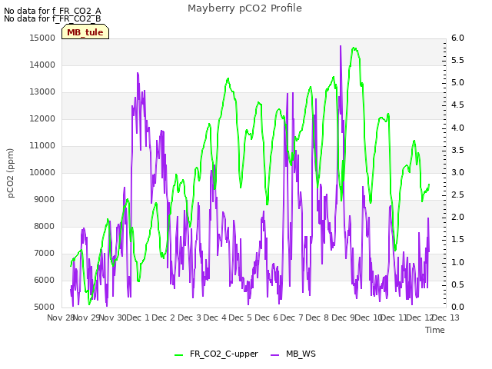The height and width of the screenshot is (369, 492).
Task: Click the 3.5 right axis tick label
Action: 457,150
